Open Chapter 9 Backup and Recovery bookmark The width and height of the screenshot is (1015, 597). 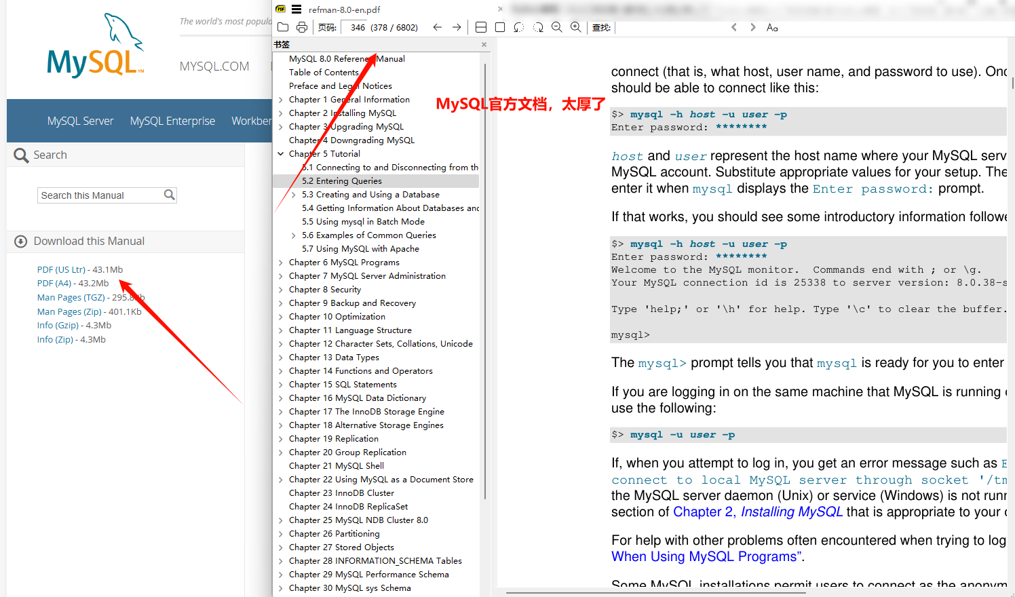click(352, 303)
